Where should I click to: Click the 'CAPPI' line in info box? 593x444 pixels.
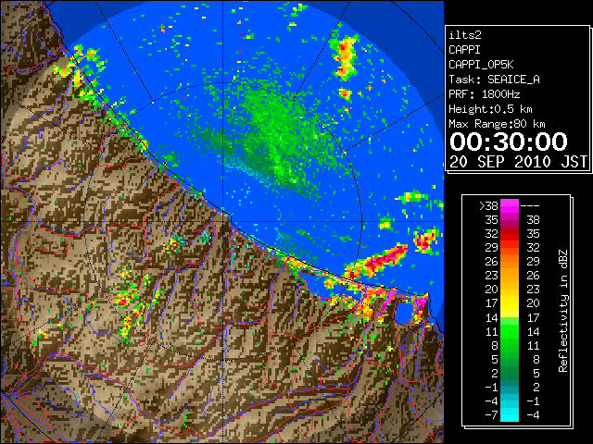click(x=465, y=50)
